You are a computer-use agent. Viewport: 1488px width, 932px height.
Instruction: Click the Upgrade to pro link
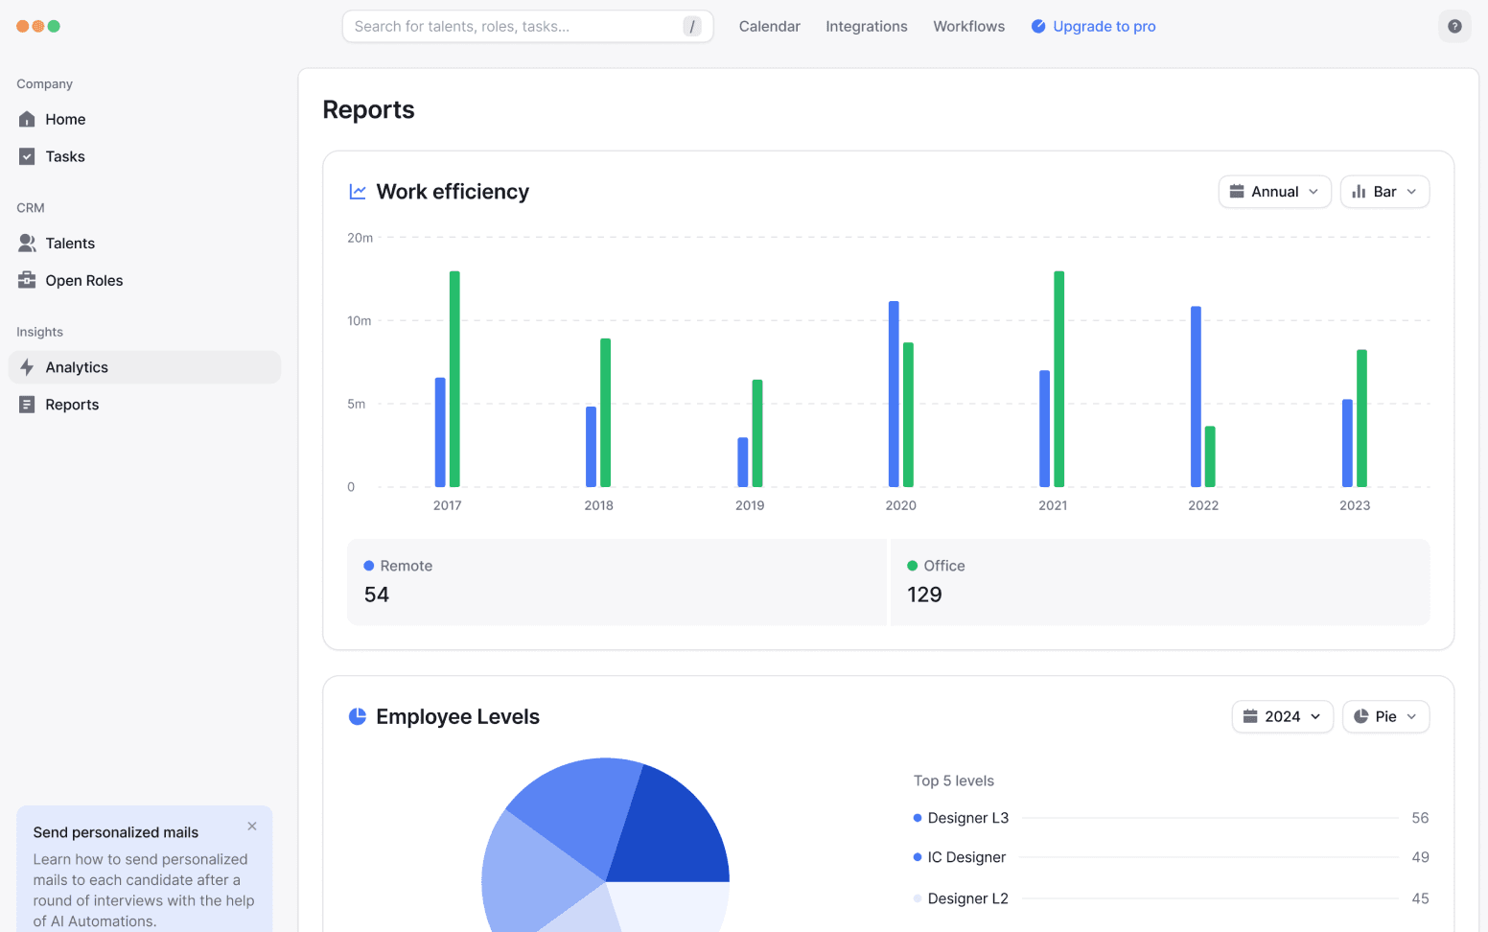coord(1104,27)
